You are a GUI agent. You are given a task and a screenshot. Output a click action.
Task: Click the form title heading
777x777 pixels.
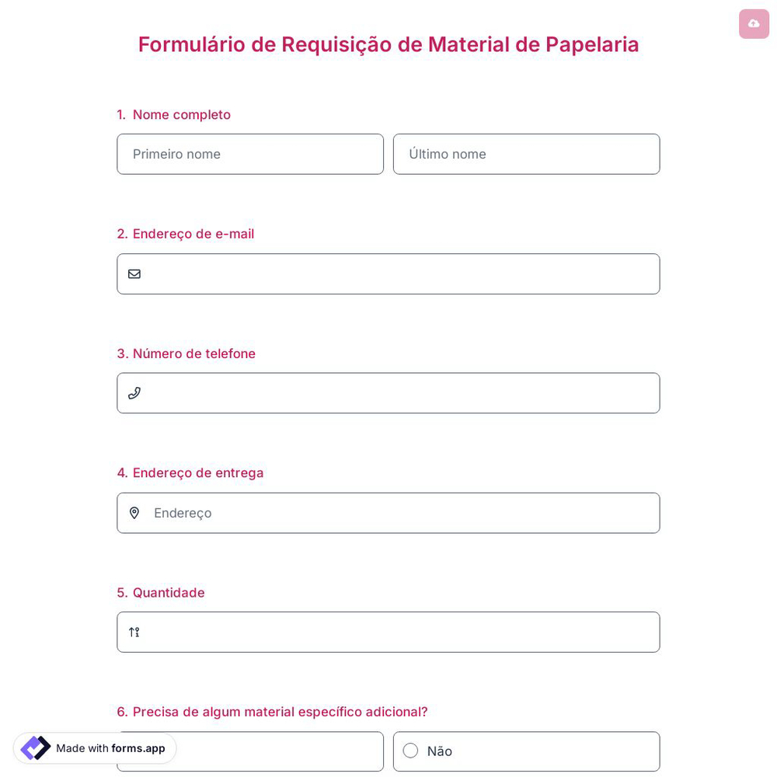coord(388,44)
